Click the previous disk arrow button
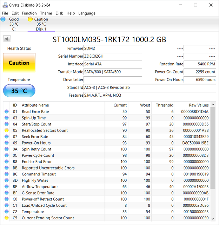Image resolution: width=219 pixels, height=225 pixels. click(x=7, y=39)
